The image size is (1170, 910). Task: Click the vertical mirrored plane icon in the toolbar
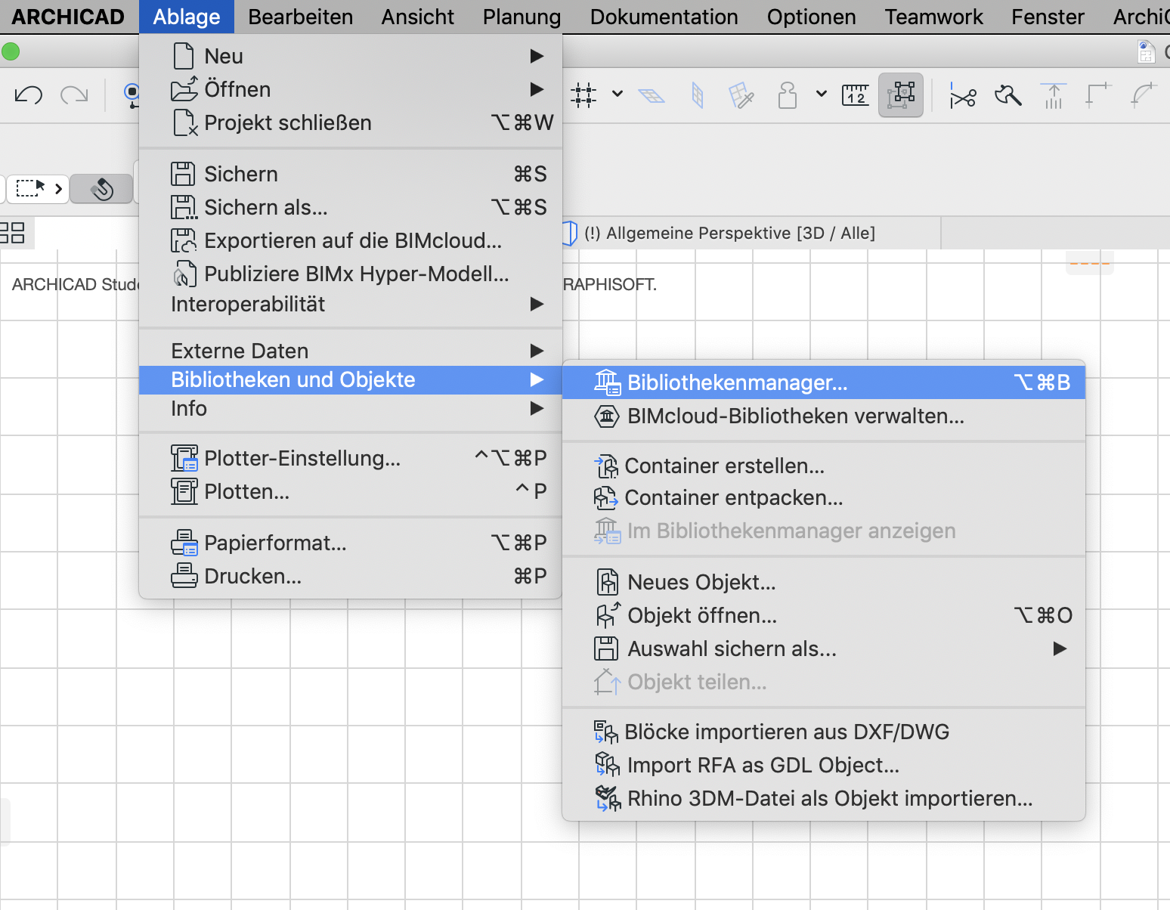click(x=698, y=96)
